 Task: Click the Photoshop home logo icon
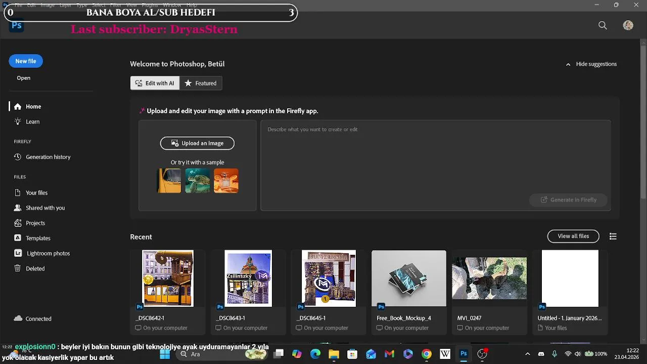point(17,25)
